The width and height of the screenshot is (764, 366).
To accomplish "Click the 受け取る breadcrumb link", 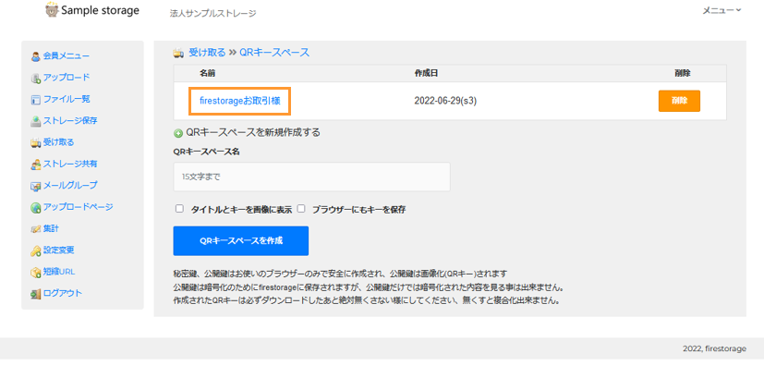I will pyautogui.click(x=207, y=53).
